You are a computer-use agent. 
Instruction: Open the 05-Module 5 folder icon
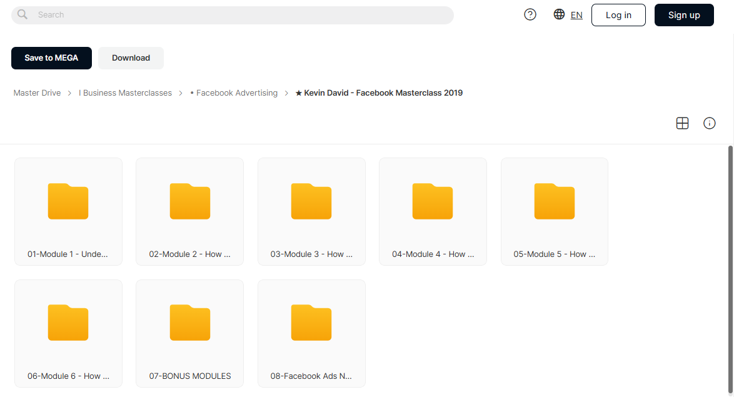pyautogui.click(x=554, y=201)
